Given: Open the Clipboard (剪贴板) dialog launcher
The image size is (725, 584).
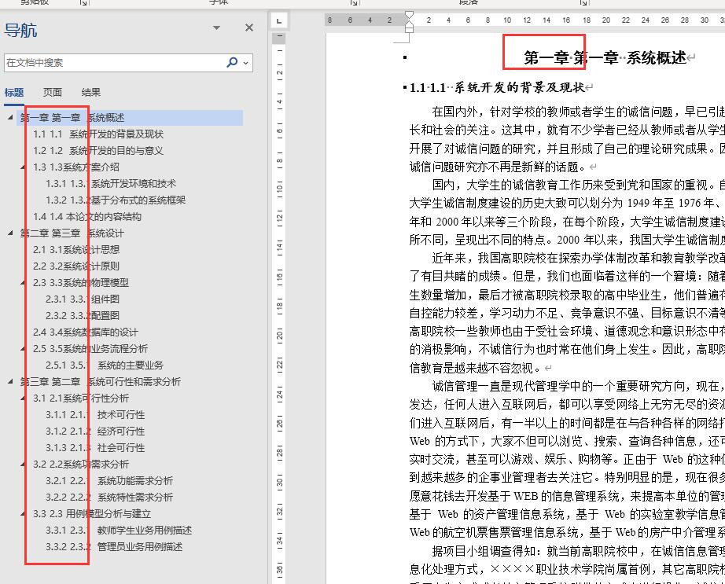Looking at the screenshot, I should pyautogui.click(x=84, y=4).
